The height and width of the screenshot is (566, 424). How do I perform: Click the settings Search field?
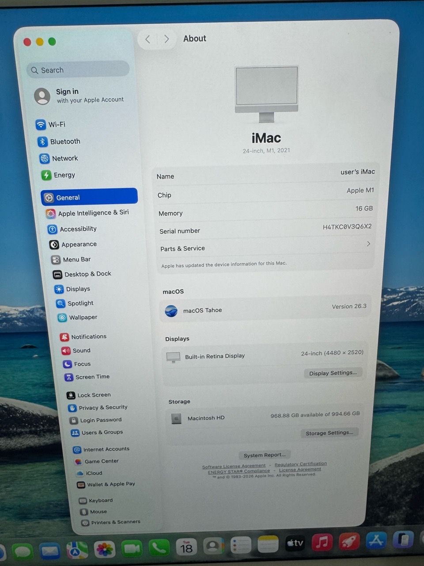[78, 70]
